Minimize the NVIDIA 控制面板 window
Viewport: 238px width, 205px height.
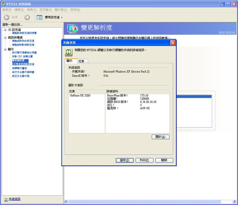click(x=222, y=4)
